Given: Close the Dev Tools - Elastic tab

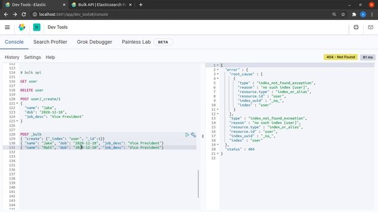Looking at the screenshot, I should 64,5.
